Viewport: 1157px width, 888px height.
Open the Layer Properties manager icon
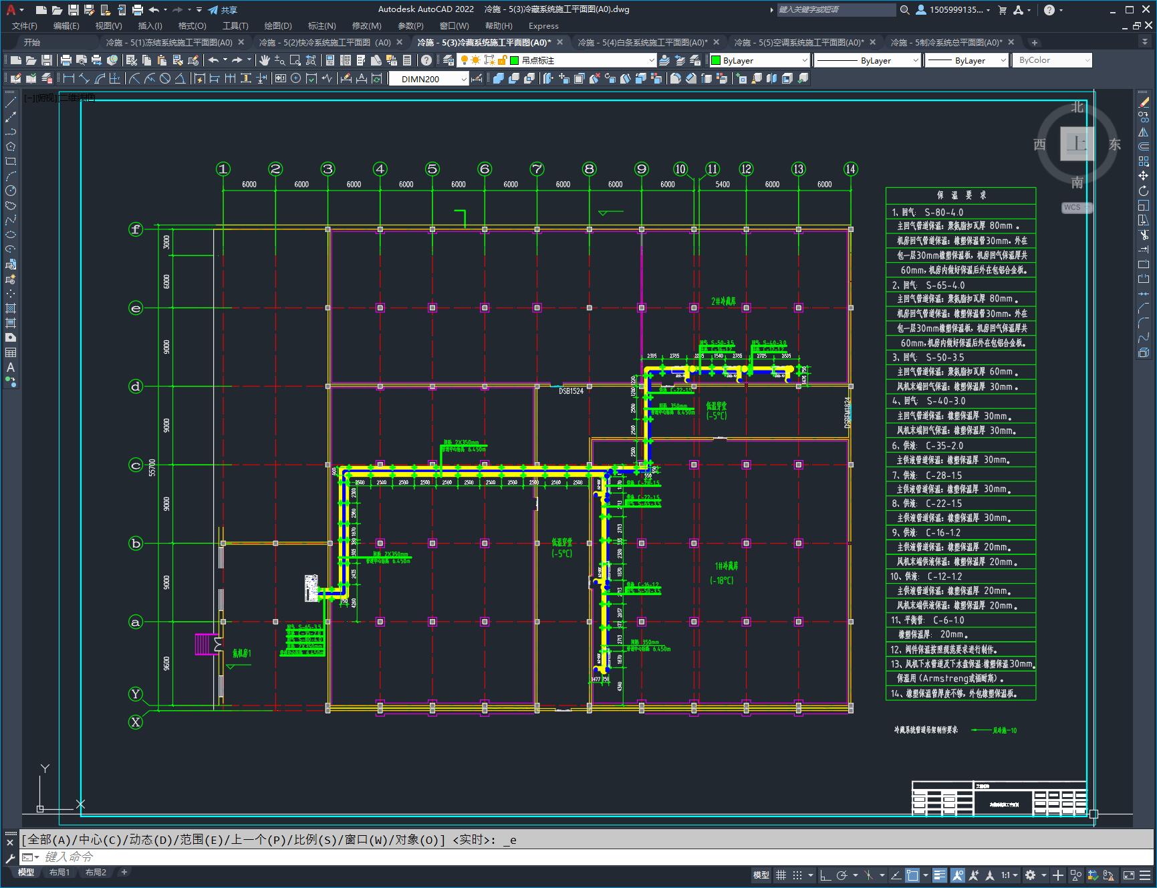click(448, 60)
